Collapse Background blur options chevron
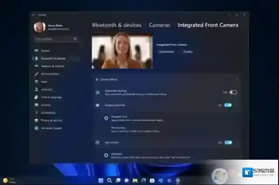 click(x=237, y=105)
